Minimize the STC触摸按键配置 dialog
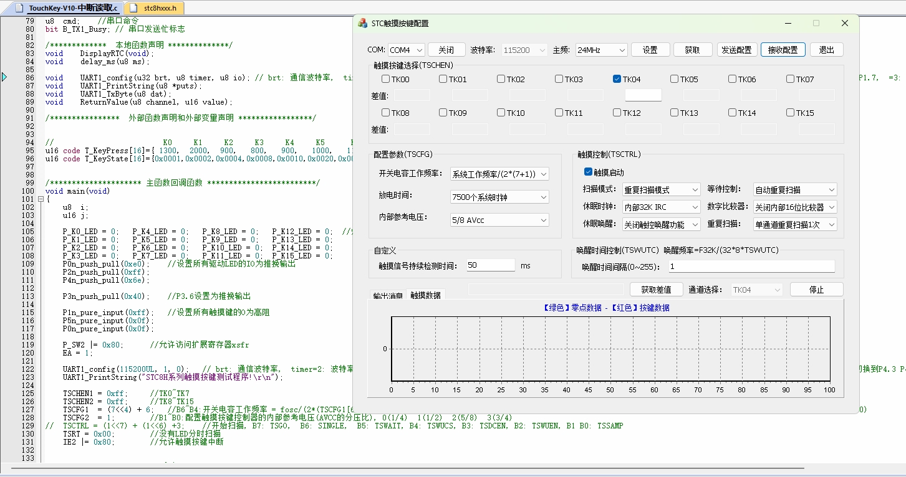The image size is (906, 477). tap(788, 23)
